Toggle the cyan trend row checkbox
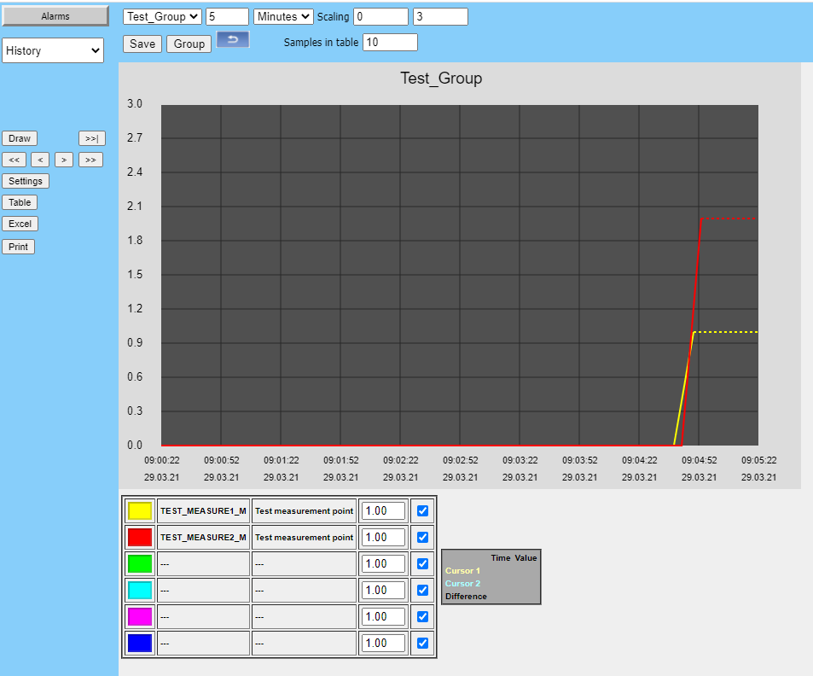This screenshot has width=813, height=676. (422, 591)
